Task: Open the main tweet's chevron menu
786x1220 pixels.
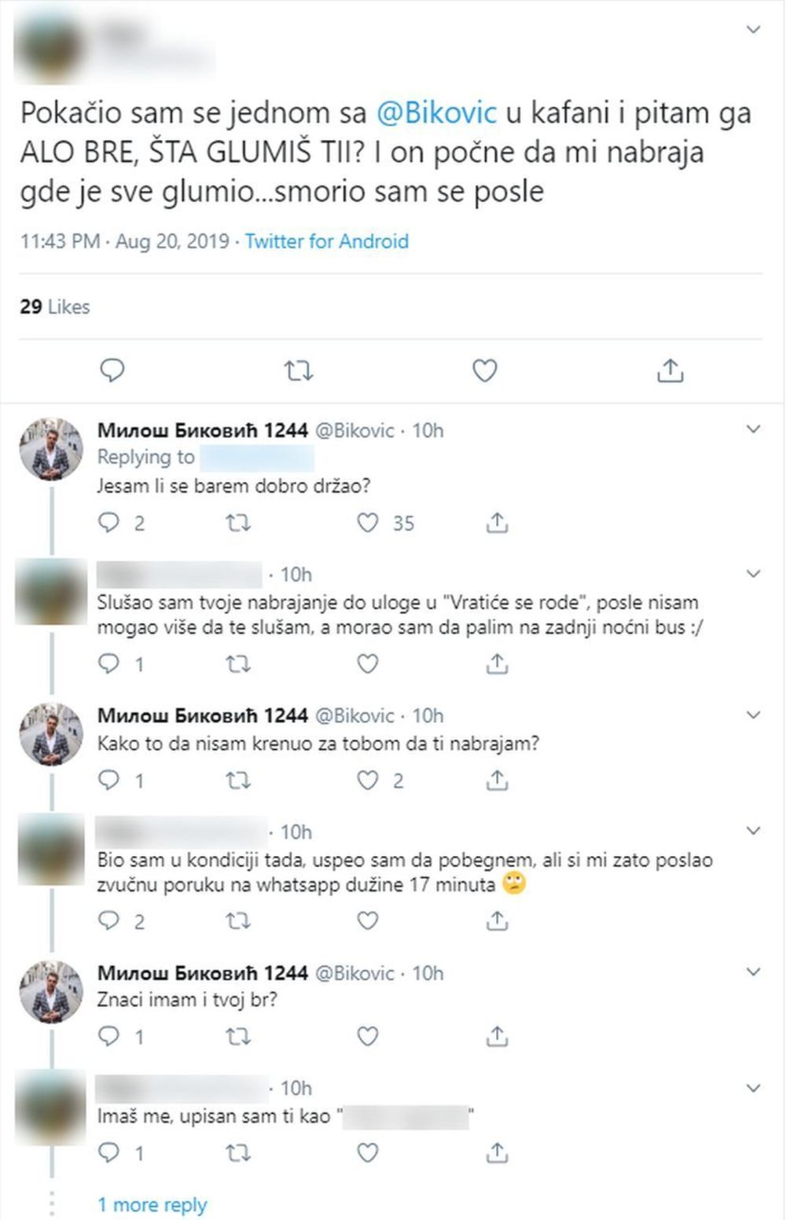Action: 753,30
